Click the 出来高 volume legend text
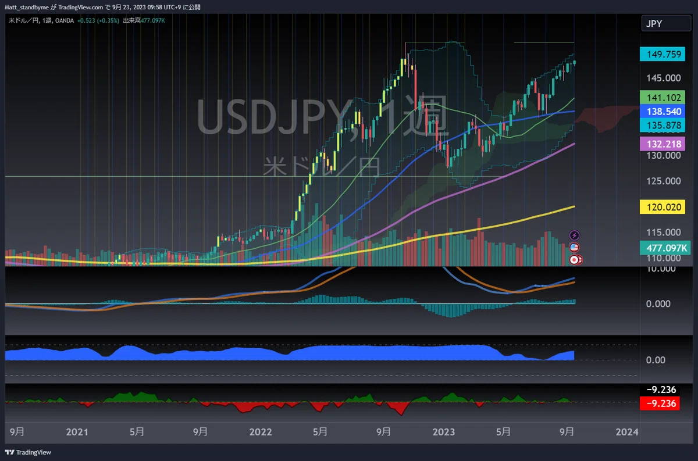The width and height of the screenshot is (698, 461). click(x=132, y=20)
